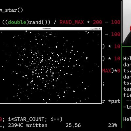This screenshot has width=131, height=131.
Task: Click the 23% file position indicator
Action: tap(113, 125)
